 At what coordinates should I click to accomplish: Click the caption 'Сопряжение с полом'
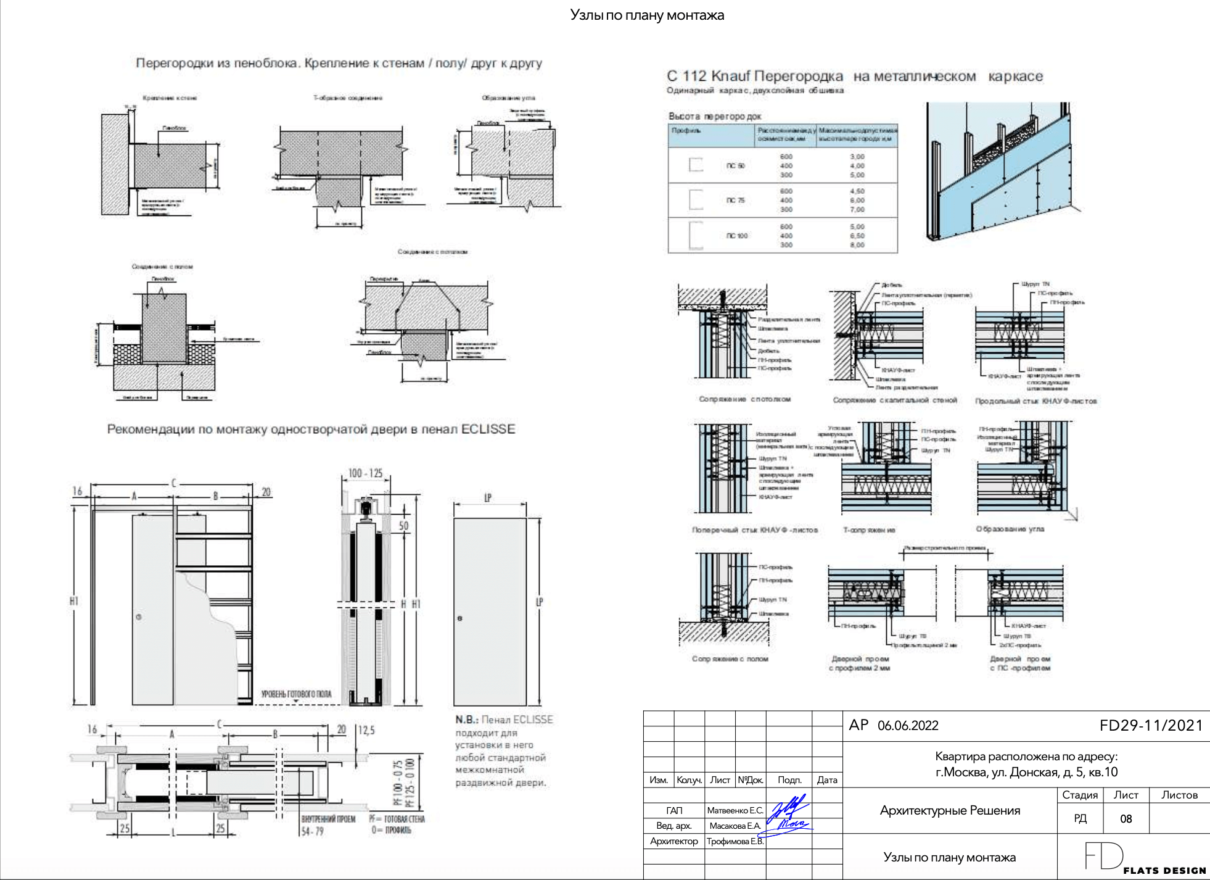pos(730,659)
